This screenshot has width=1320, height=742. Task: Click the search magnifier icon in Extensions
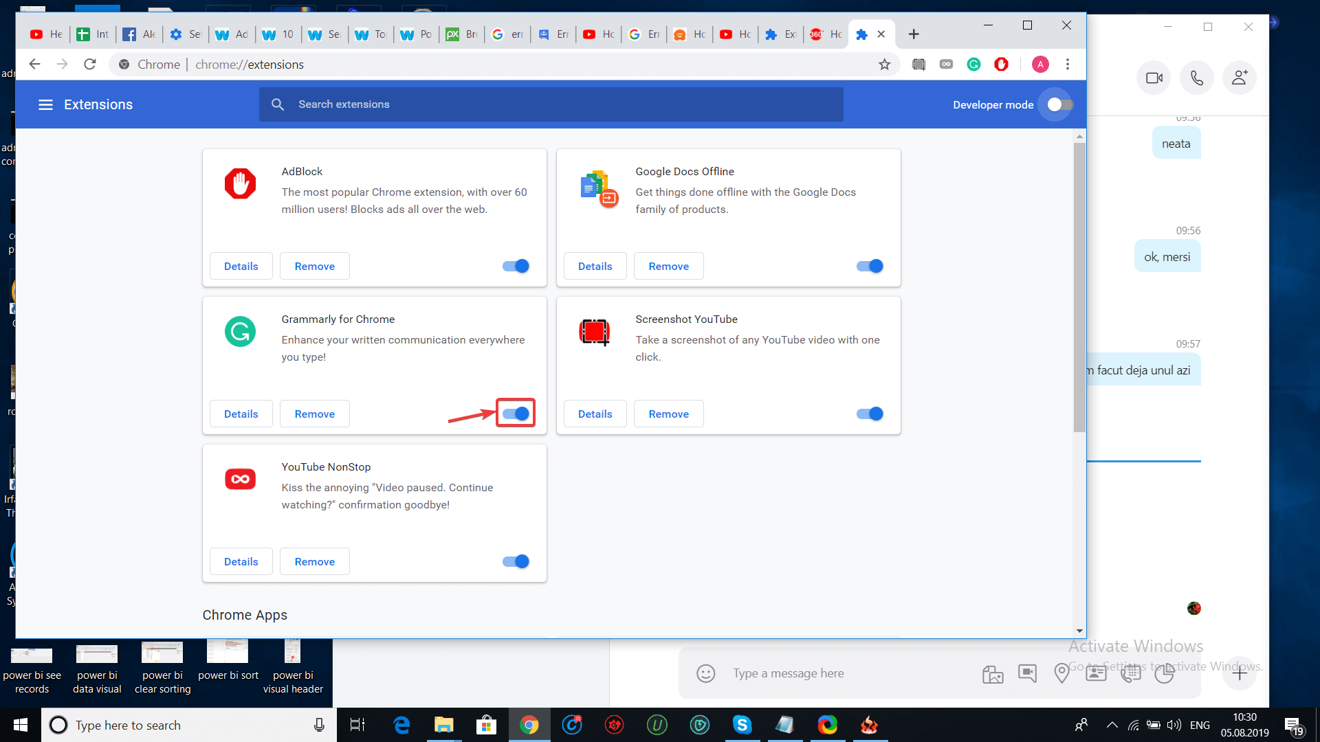pos(278,104)
